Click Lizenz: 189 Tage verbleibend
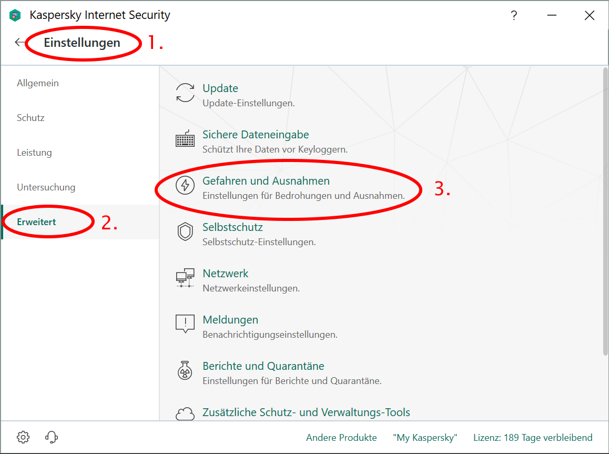The width and height of the screenshot is (609, 454). pyautogui.click(x=533, y=438)
